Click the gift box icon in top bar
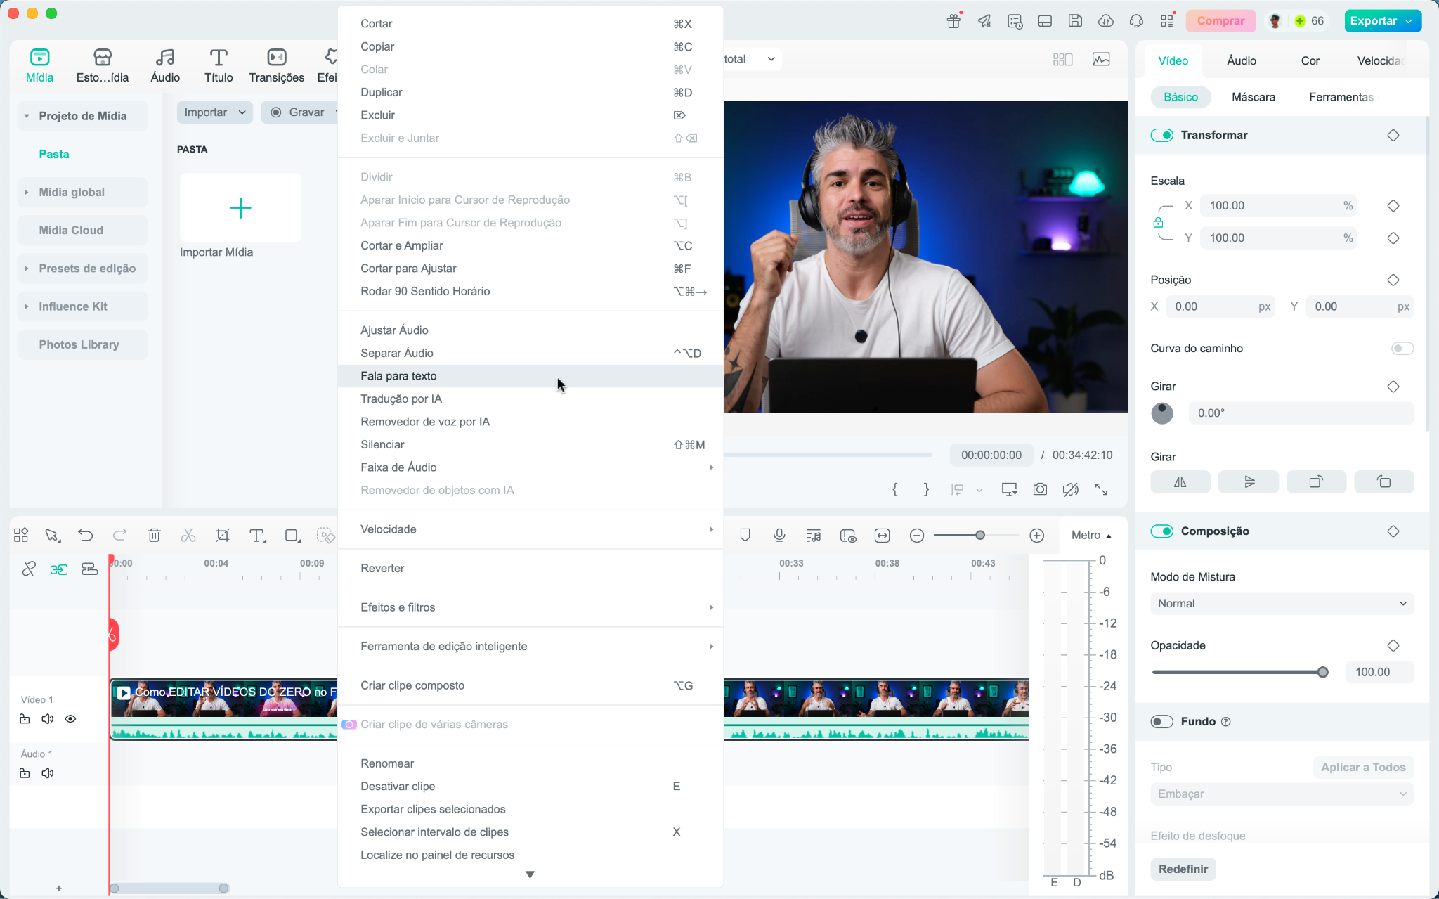1439x899 pixels. tap(953, 21)
